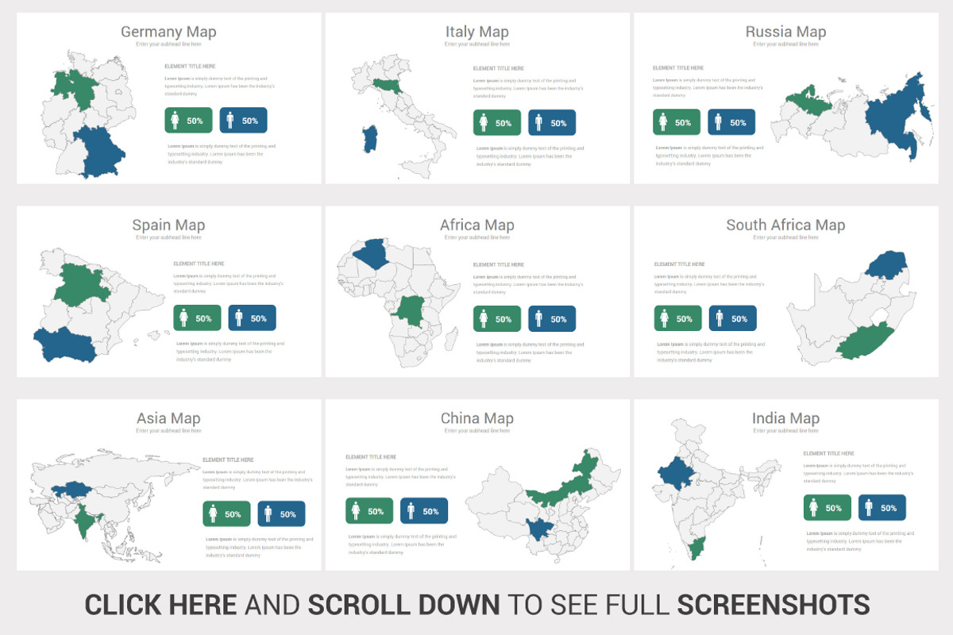953x635 pixels.
Task: Click the male icon on China Map slide
Action: point(411,511)
